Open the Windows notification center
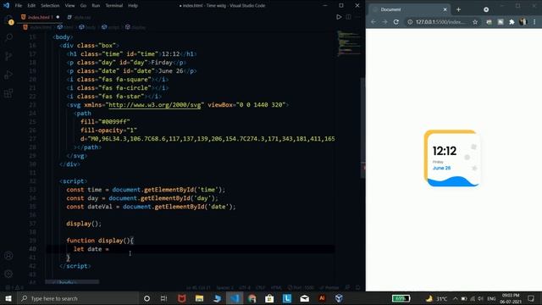Viewport: 542px width, 305px height. pos(531,298)
